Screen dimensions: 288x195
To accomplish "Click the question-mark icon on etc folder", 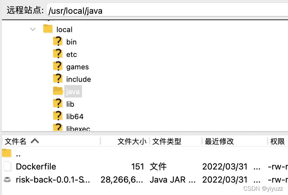I will [57, 54].
